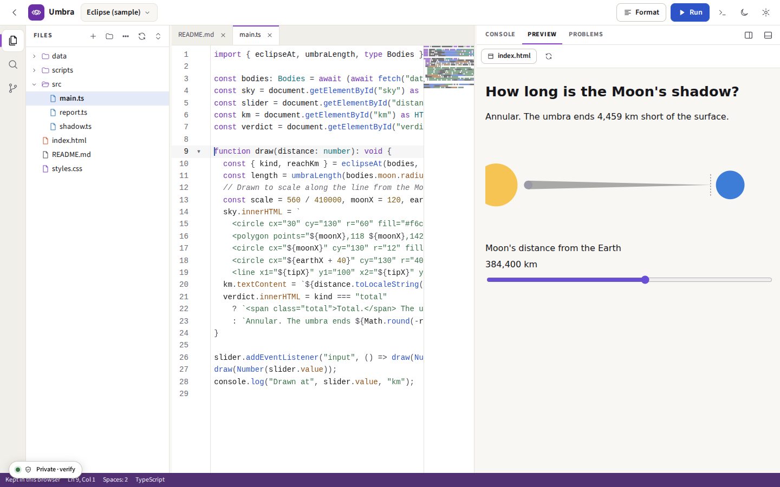
Task: Open styles.css in the file tree
Action: point(97,169)
